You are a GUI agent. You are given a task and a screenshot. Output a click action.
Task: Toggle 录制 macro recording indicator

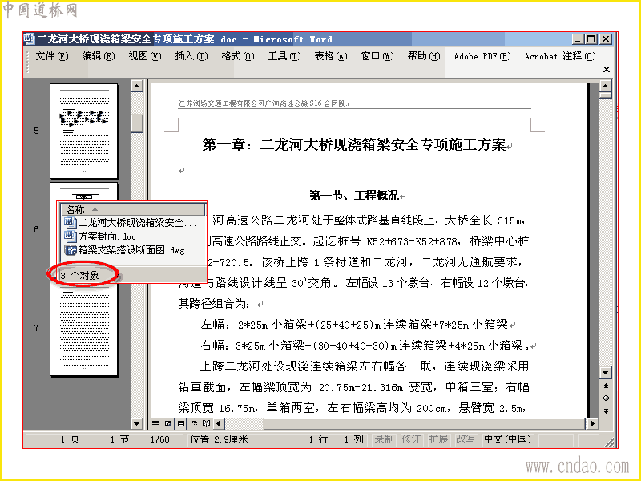(384, 439)
